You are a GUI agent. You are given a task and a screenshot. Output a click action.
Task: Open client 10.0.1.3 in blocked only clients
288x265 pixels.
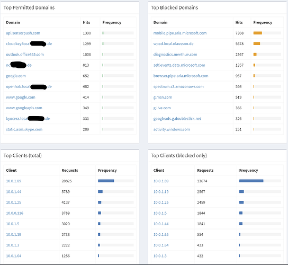[160, 256]
